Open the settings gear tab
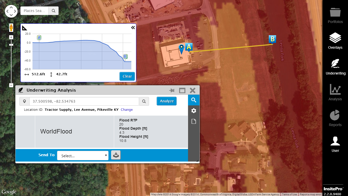Image resolution: width=348 pixels, height=196 pixels. tap(194, 111)
